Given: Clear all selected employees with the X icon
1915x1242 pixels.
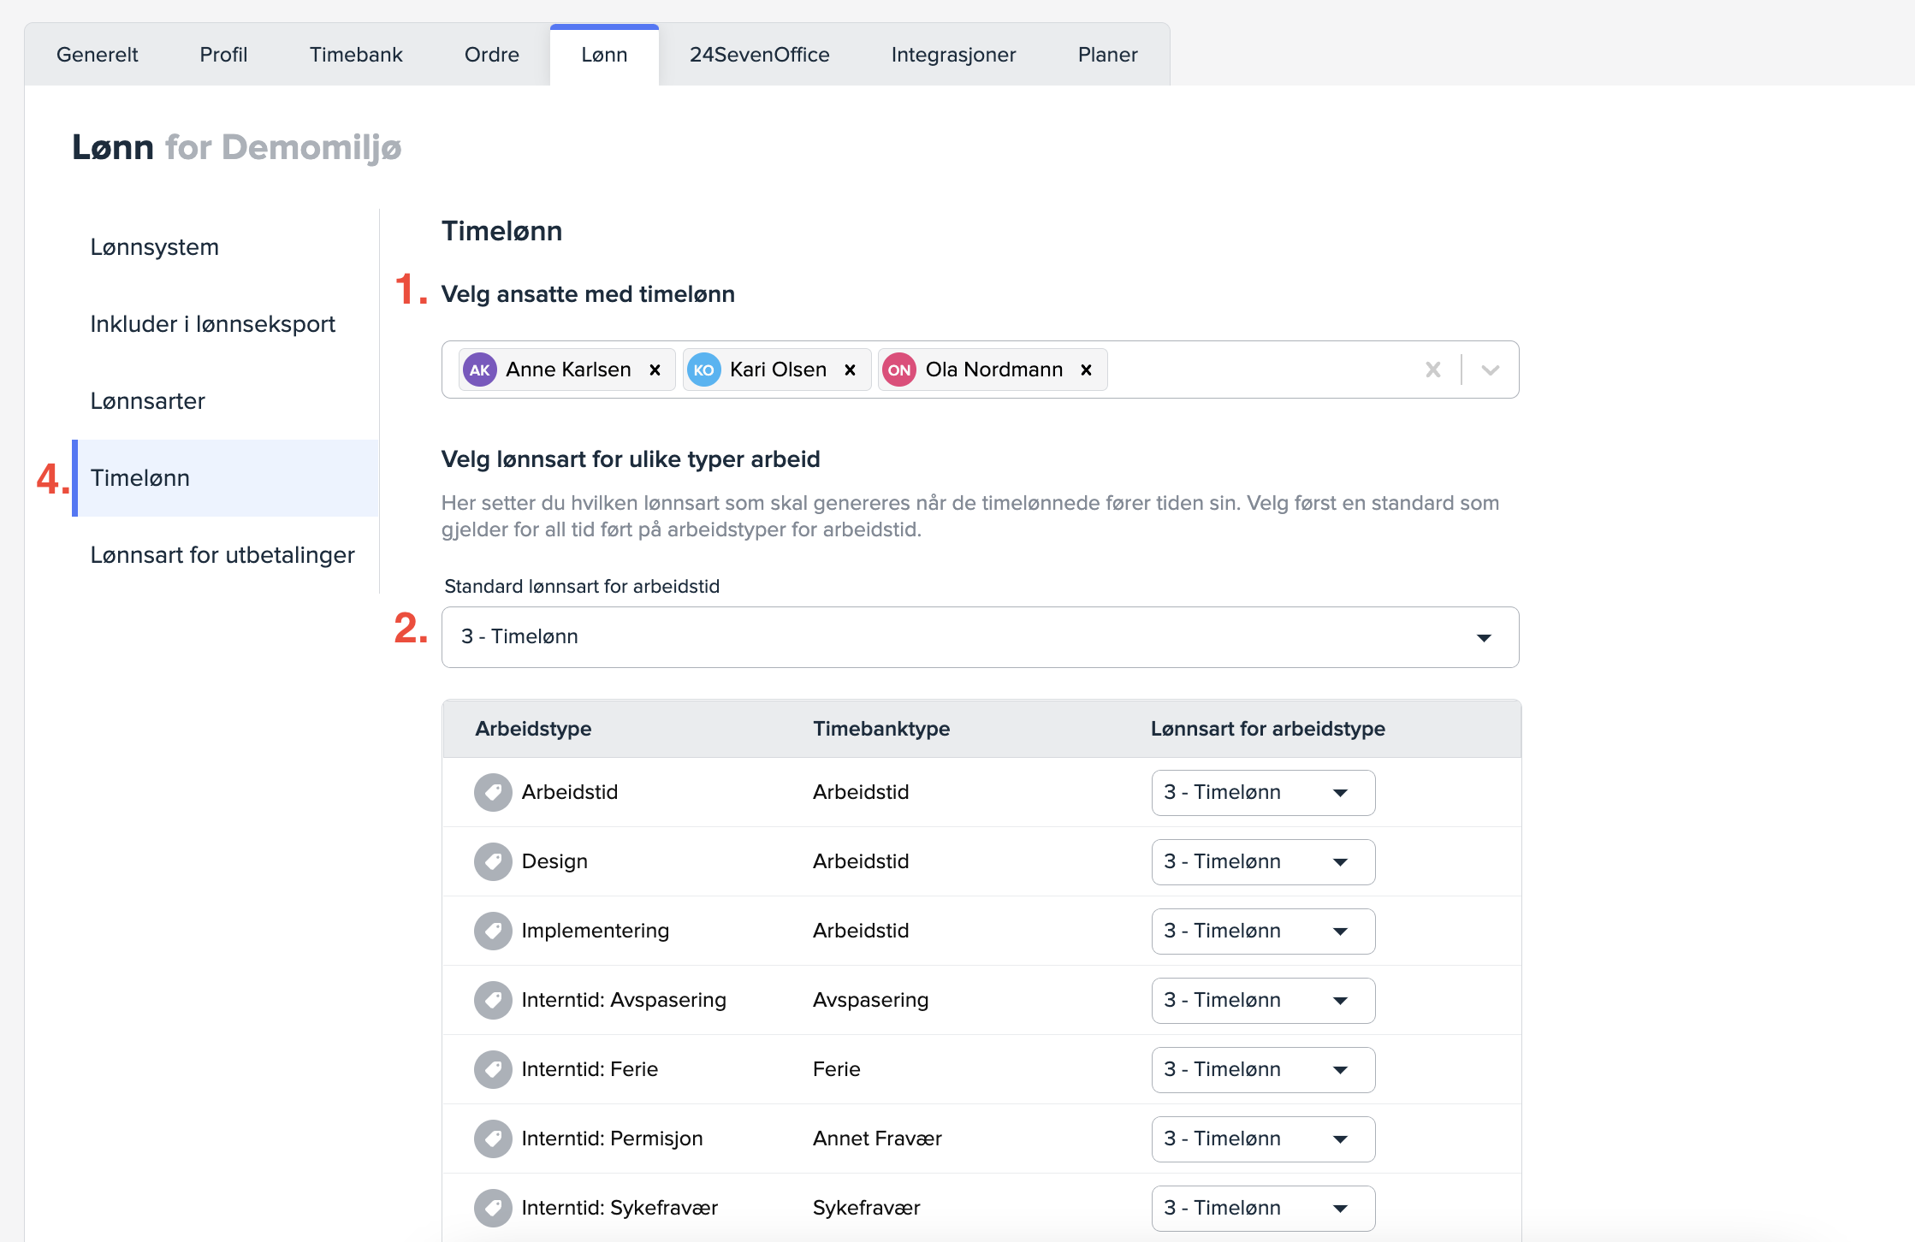Looking at the screenshot, I should click(x=1432, y=370).
